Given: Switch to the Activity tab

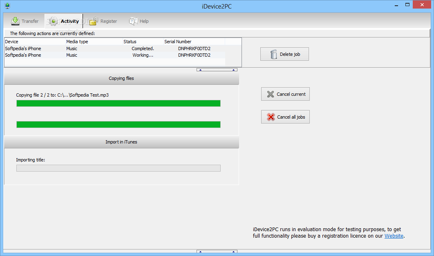Looking at the screenshot, I should (x=64, y=21).
